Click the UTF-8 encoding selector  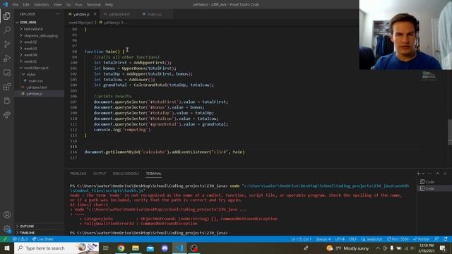340,239
